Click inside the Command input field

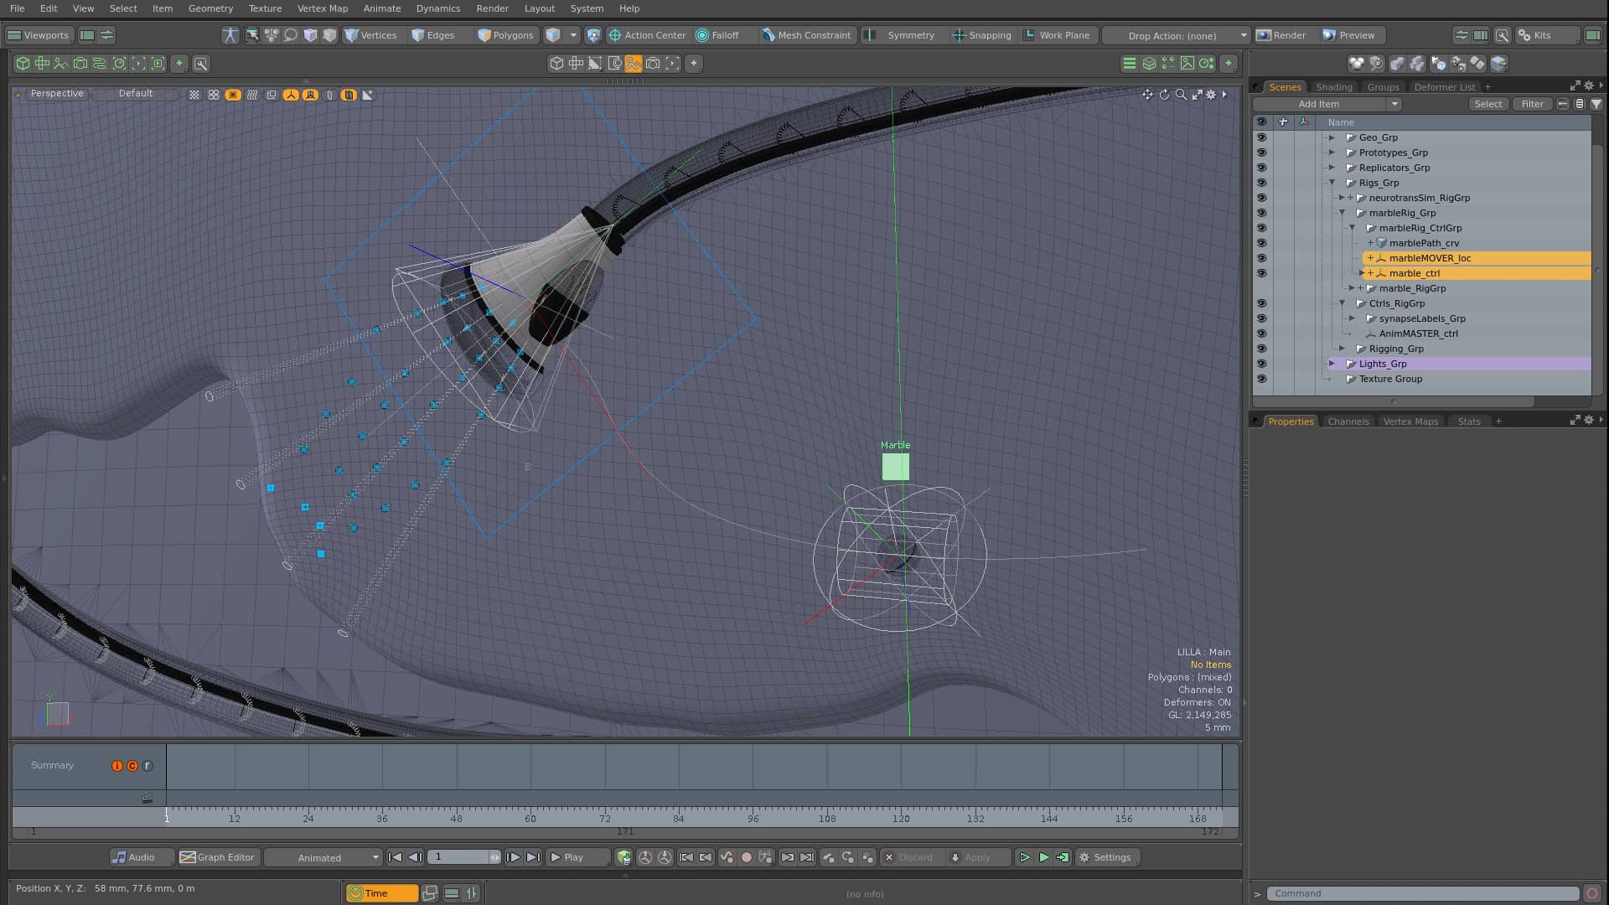pyautogui.click(x=1425, y=892)
